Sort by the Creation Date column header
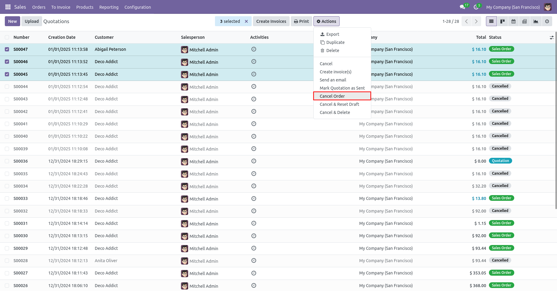Screen dimensions: 557x291 [x=62, y=37]
